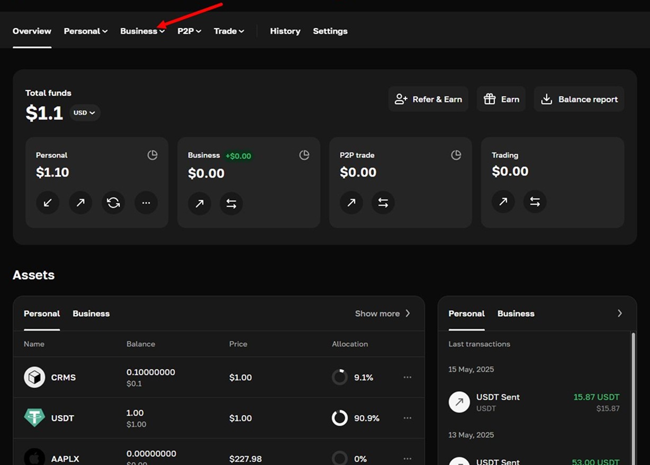Screen dimensions: 650x465
Task: Open the Business card pie chart icon
Action: click(304, 155)
